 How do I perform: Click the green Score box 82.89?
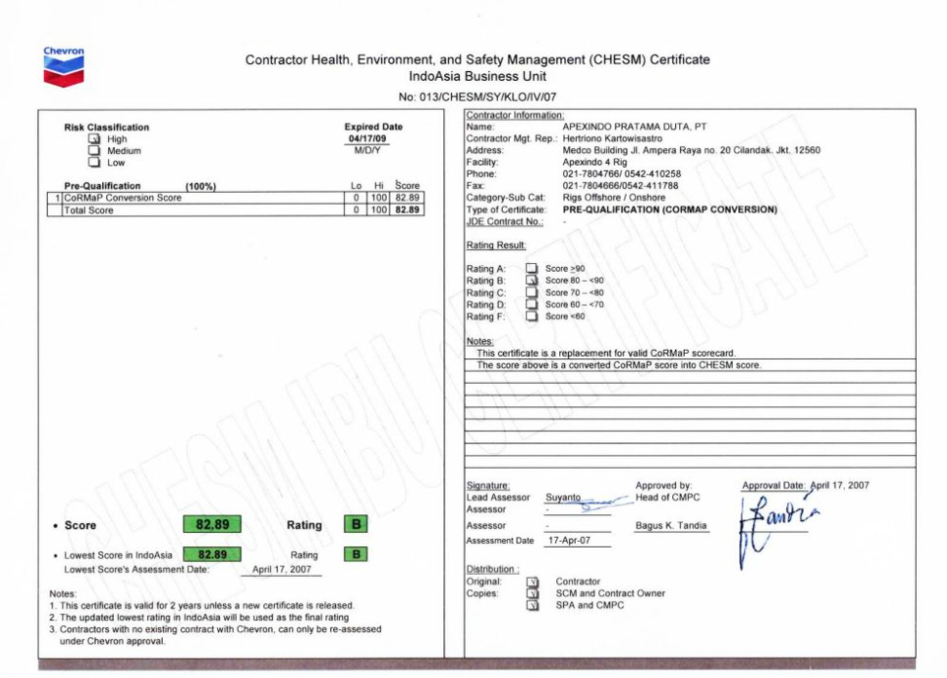coord(212,524)
